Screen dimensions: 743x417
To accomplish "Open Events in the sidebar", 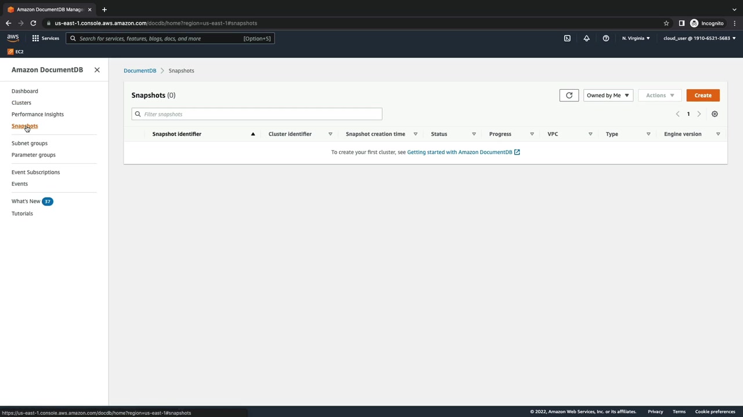I will 20,184.
